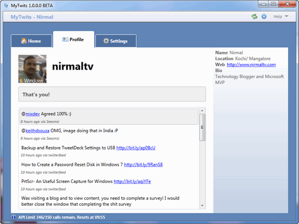
Task: Click the green refresh icon
Action: point(254,17)
